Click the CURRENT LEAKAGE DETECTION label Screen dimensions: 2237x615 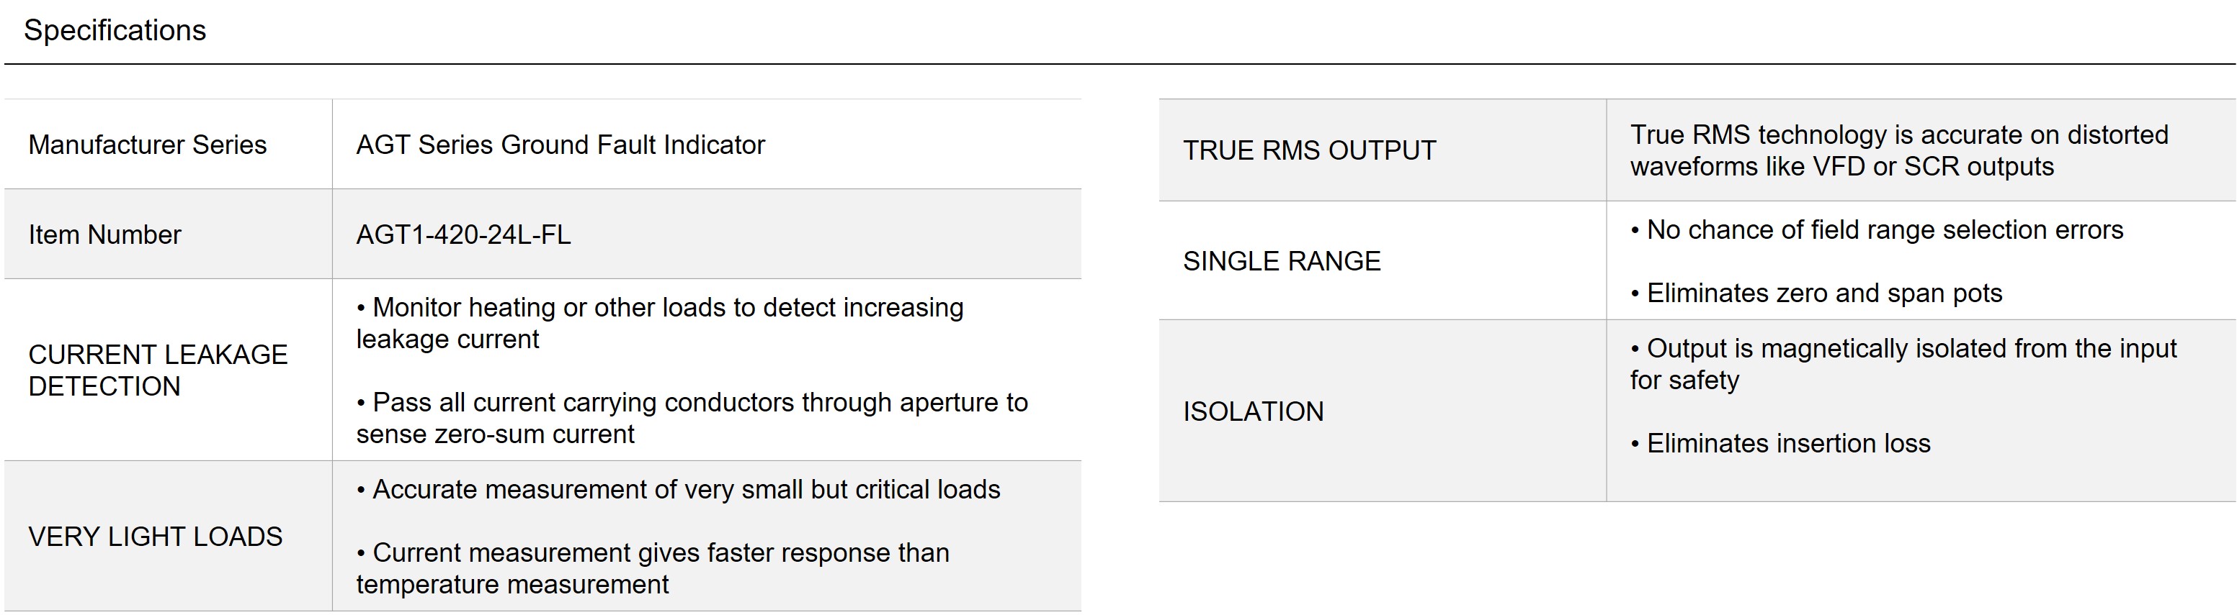click(x=158, y=370)
